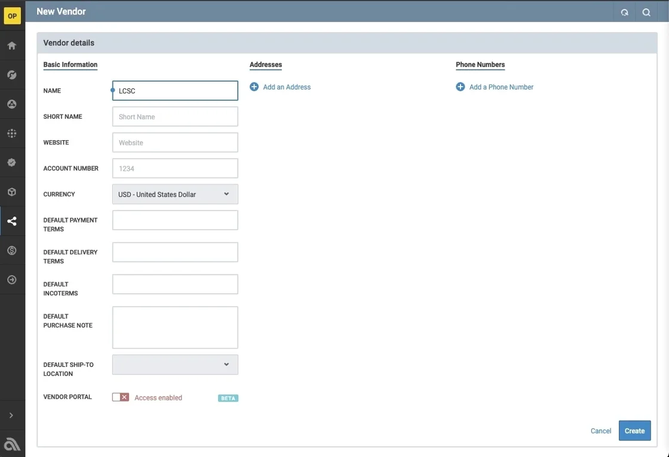Open the Default Ship-To Location dropdown
This screenshot has height=457, width=669.
(x=175, y=365)
